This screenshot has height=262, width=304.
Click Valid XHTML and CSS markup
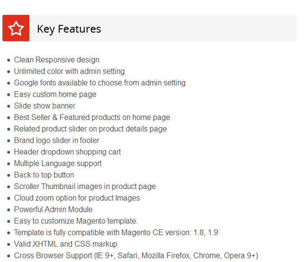click(x=66, y=244)
